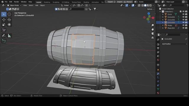Switch to rendered shading mode

[x=151, y=5]
